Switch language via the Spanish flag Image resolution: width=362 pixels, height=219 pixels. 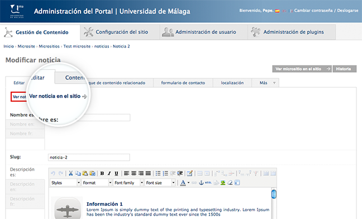(x=277, y=11)
